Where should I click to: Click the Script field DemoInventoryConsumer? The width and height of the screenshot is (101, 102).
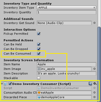(64, 88)
